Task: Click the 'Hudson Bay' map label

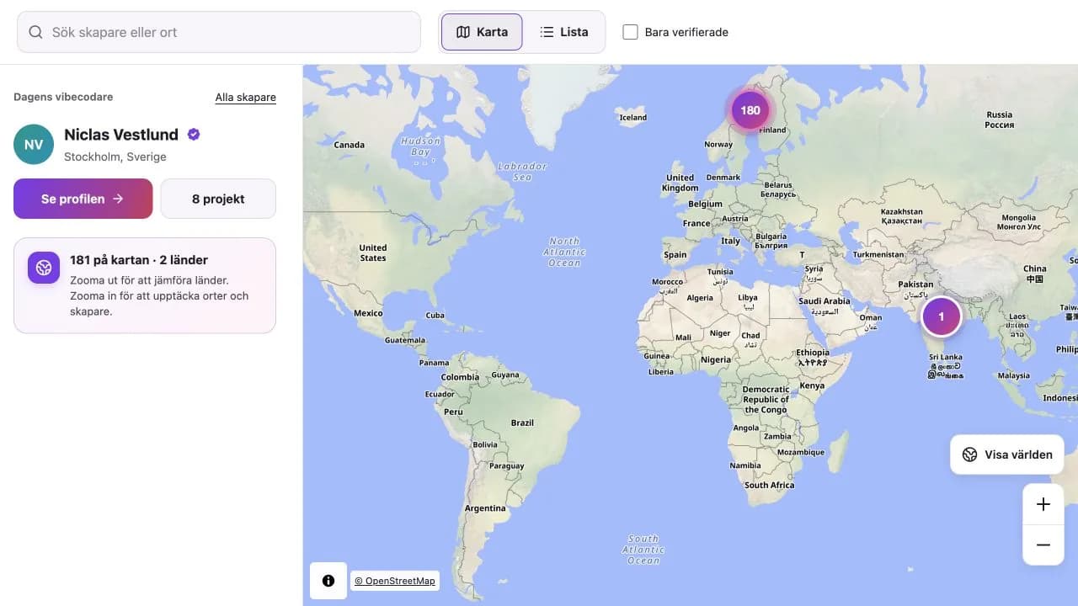Action: pos(421,146)
